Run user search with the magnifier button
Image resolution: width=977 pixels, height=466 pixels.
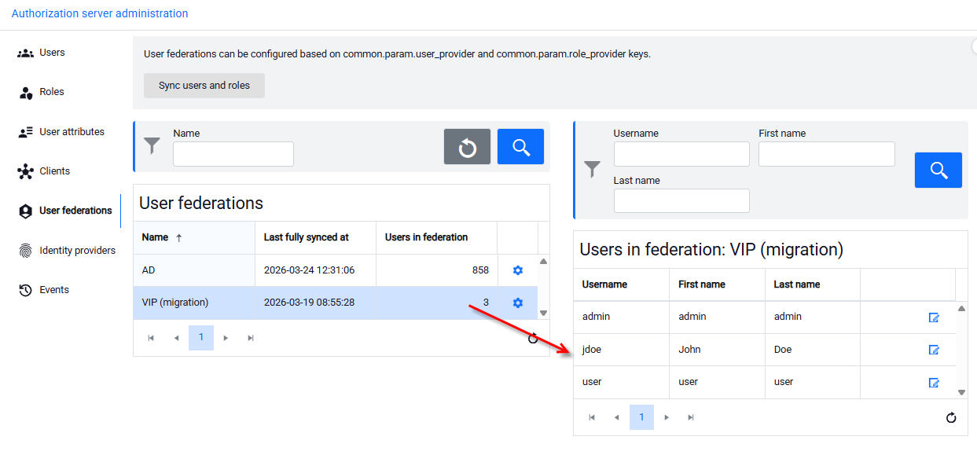pos(938,170)
